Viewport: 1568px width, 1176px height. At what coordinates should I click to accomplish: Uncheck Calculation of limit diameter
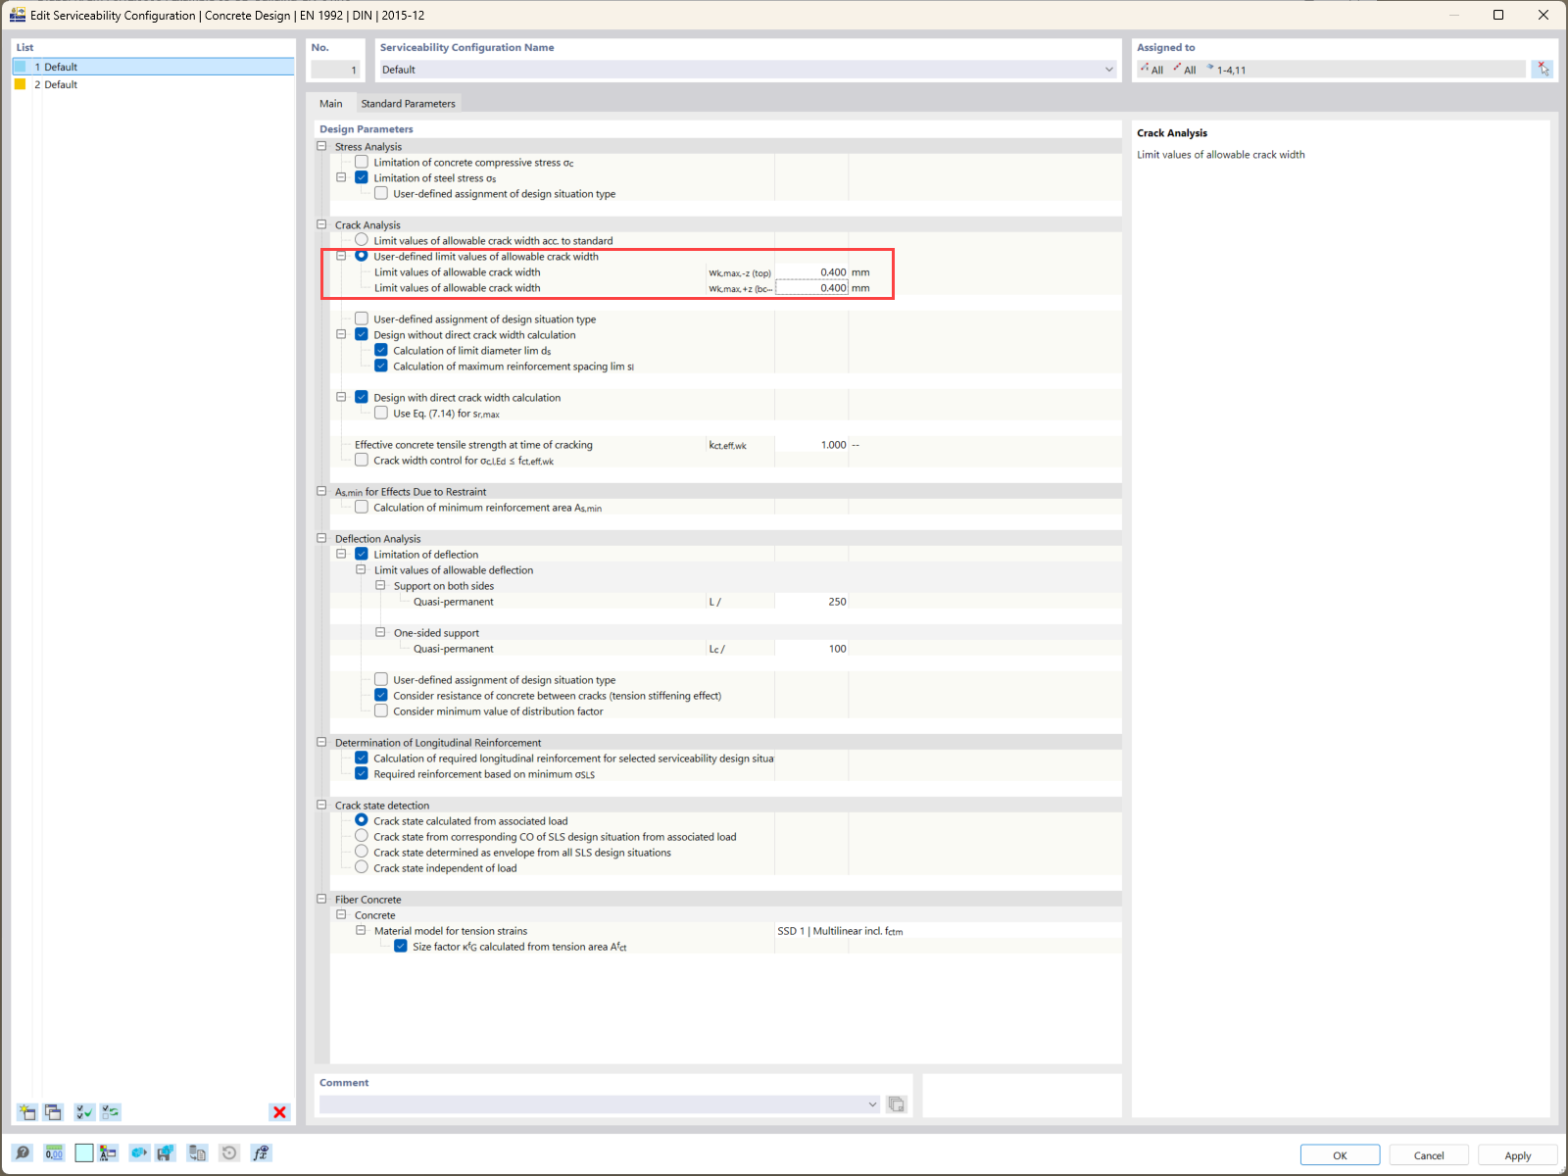pyautogui.click(x=380, y=350)
